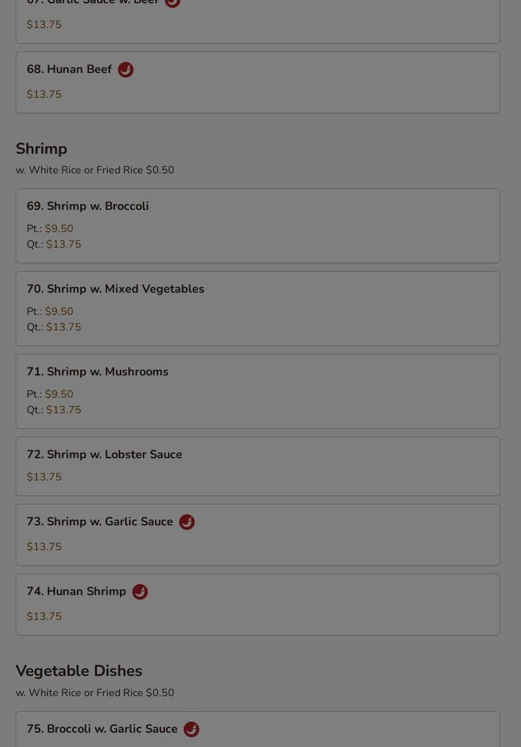The image size is (521, 747).
Task: Click the spicy icon next to Shrimp w. Garlic Sauce
Action: coord(187,521)
